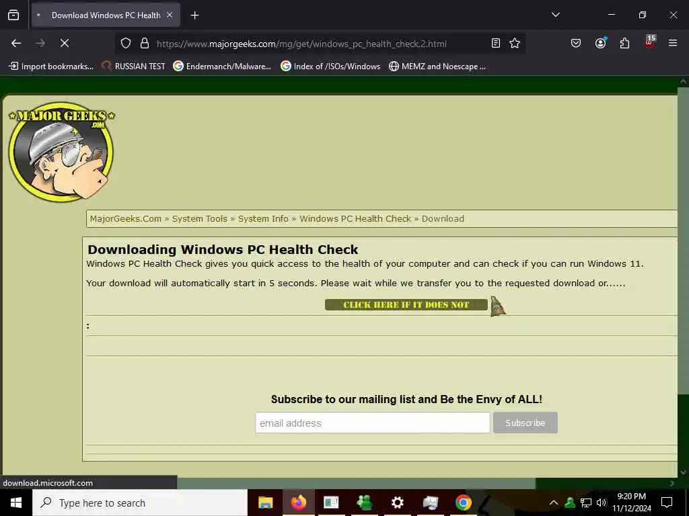
Task: Click the 'CLICK HERE IF IT DOES NOT' button
Action: 406,304
